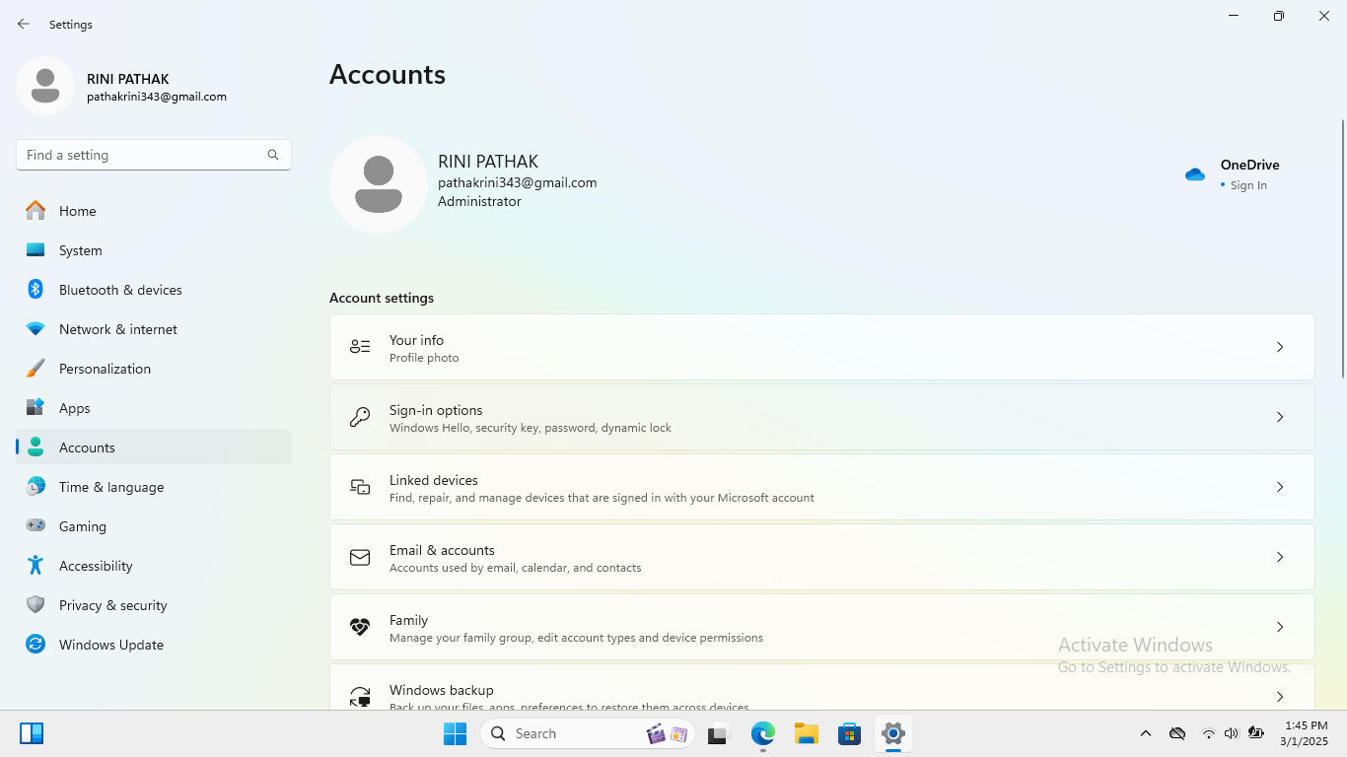Click the Settings gear icon on the taskbar
This screenshot has width=1347, height=757.
click(892, 733)
